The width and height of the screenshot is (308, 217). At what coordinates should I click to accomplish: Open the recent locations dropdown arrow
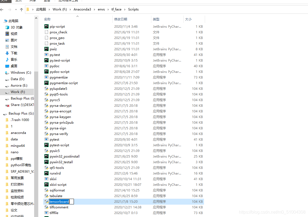(16, 9)
